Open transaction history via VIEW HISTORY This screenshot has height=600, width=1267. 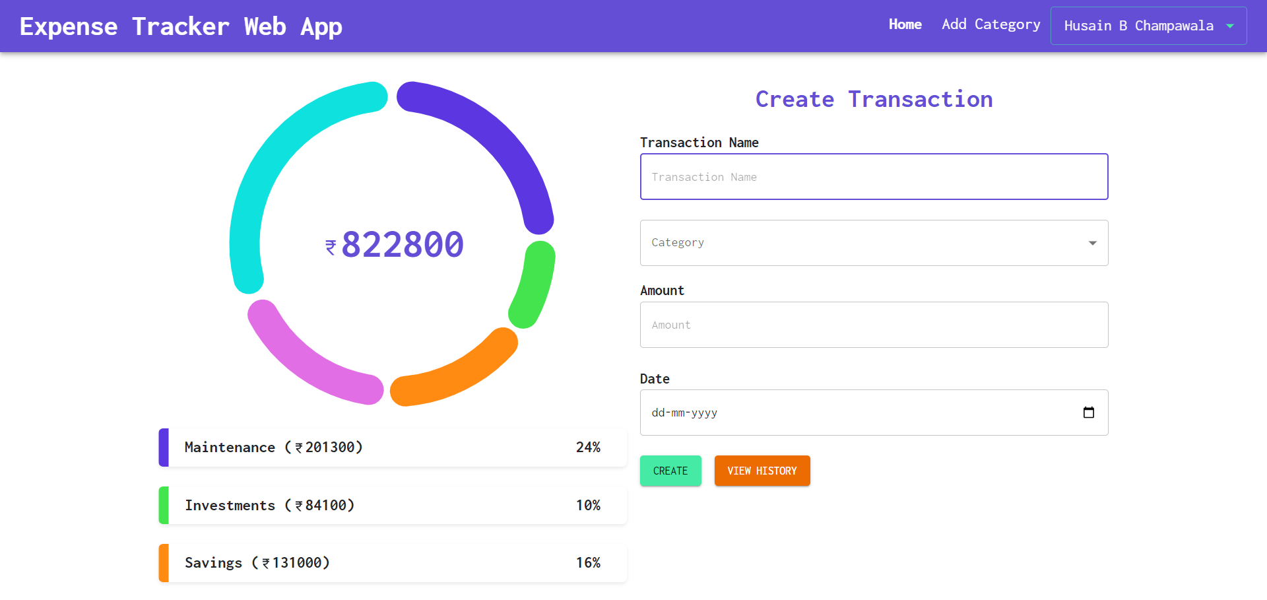tap(762, 471)
